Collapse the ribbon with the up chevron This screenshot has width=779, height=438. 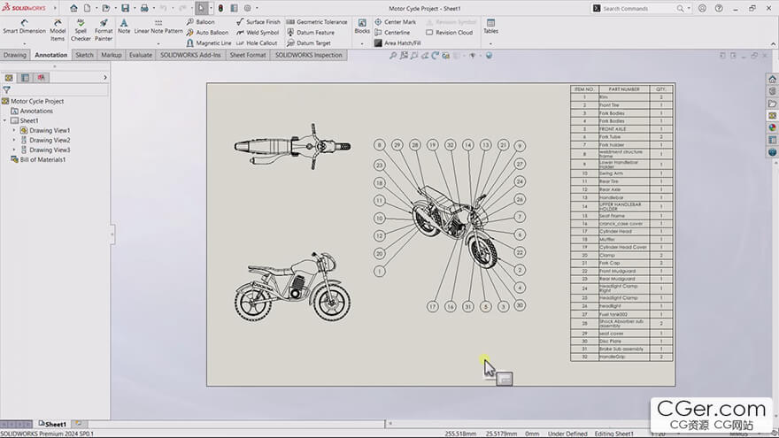coord(773,43)
